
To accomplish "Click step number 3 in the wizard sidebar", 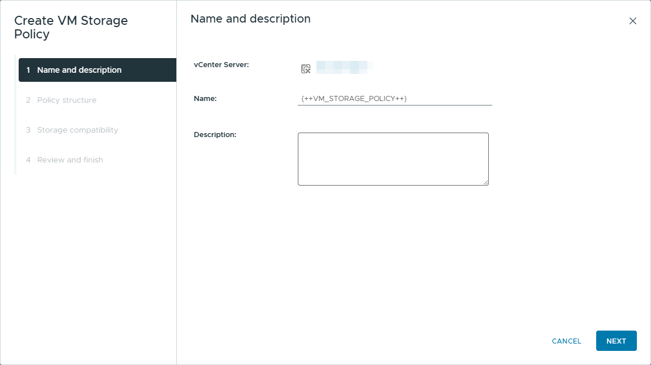I will (28, 130).
